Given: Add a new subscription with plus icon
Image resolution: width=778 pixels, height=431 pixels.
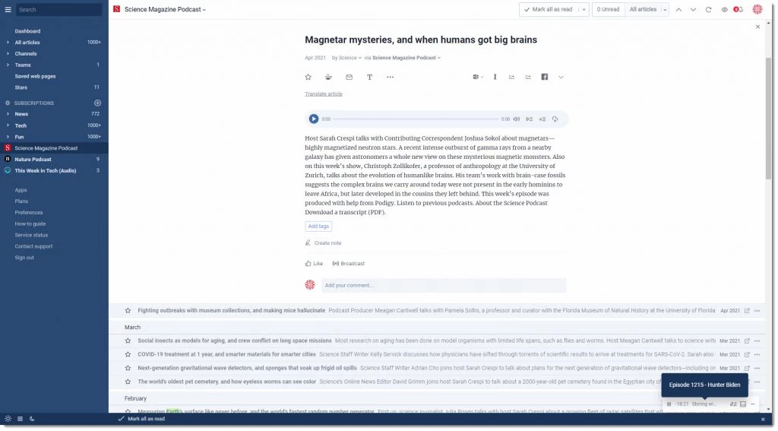Looking at the screenshot, I should point(98,103).
